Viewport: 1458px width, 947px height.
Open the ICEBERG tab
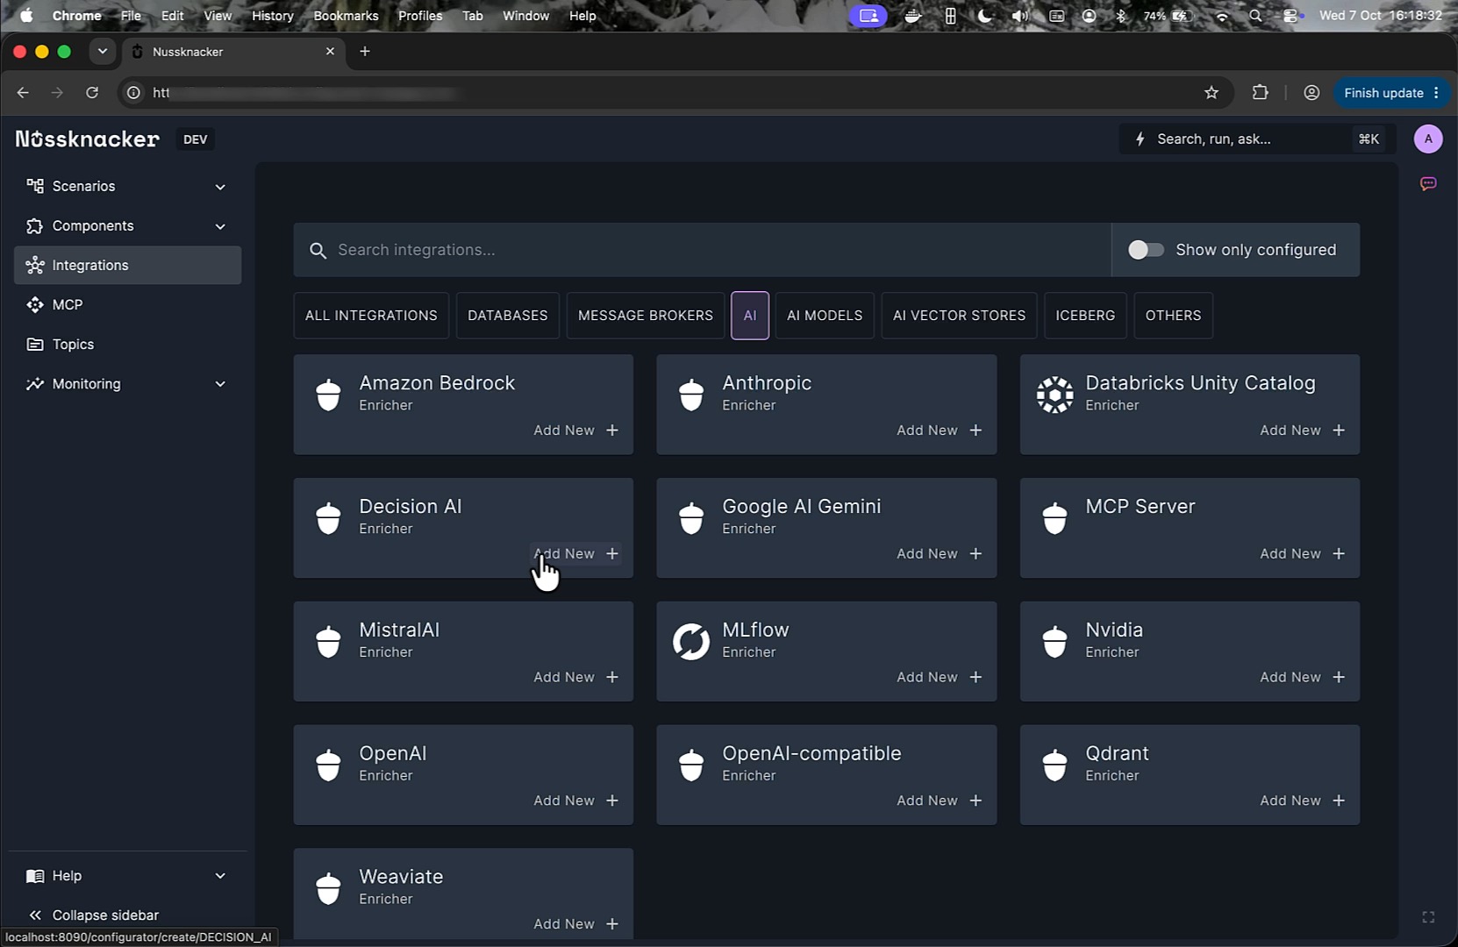(x=1085, y=316)
